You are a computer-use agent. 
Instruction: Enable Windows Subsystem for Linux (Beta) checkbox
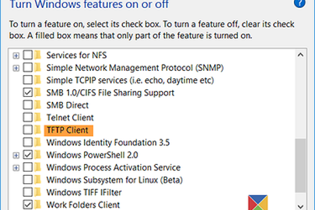coord(28,180)
